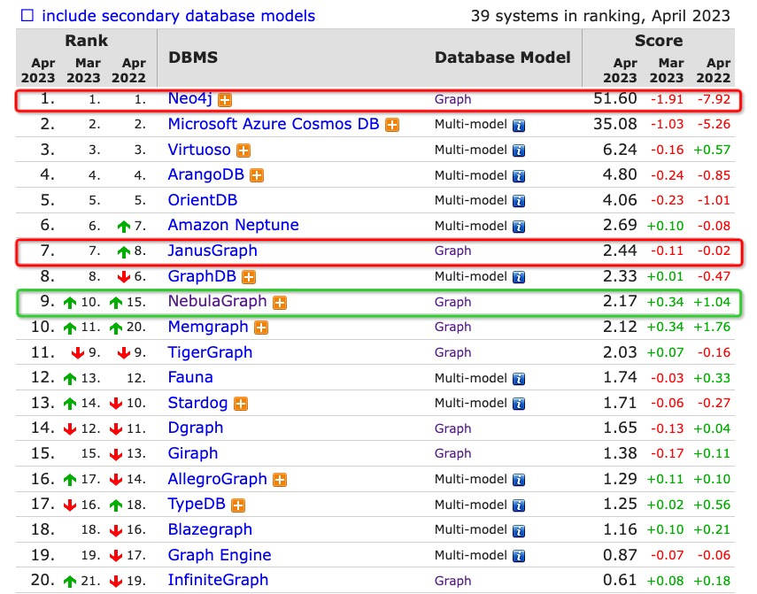The height and width of the screenshot is (594, 757).
Task: Click the plus icon next to Microsoft Azure Cosmos DB
Action: coord(392,125)
